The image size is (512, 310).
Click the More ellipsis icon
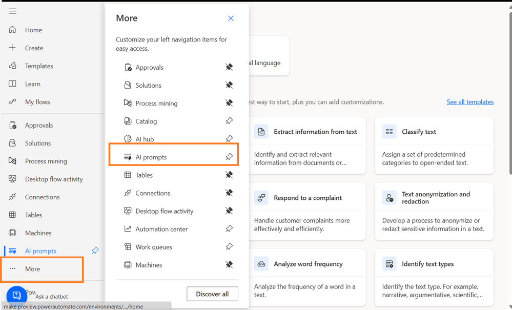click(12, 268)
